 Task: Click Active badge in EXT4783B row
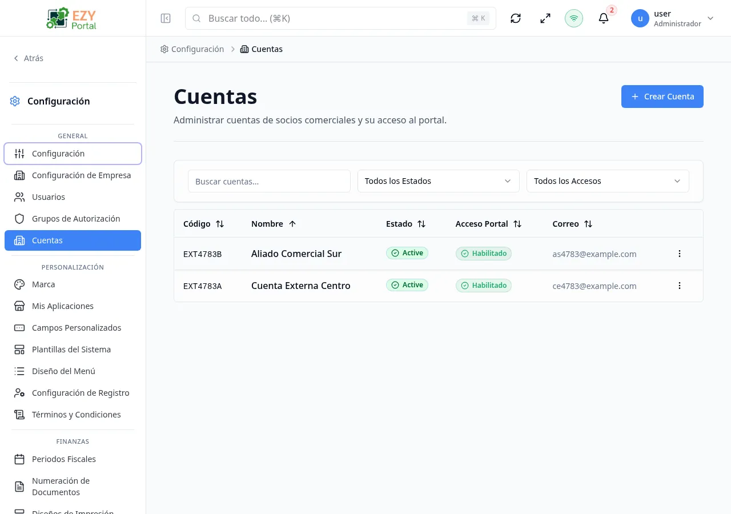[407, 253]
